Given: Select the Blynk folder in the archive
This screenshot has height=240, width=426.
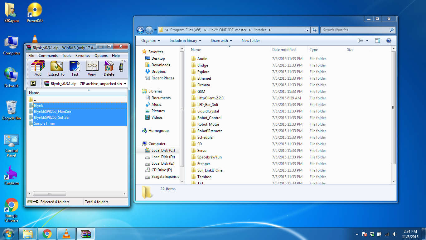Looking at the screenshot, I should tap(77, 106).
